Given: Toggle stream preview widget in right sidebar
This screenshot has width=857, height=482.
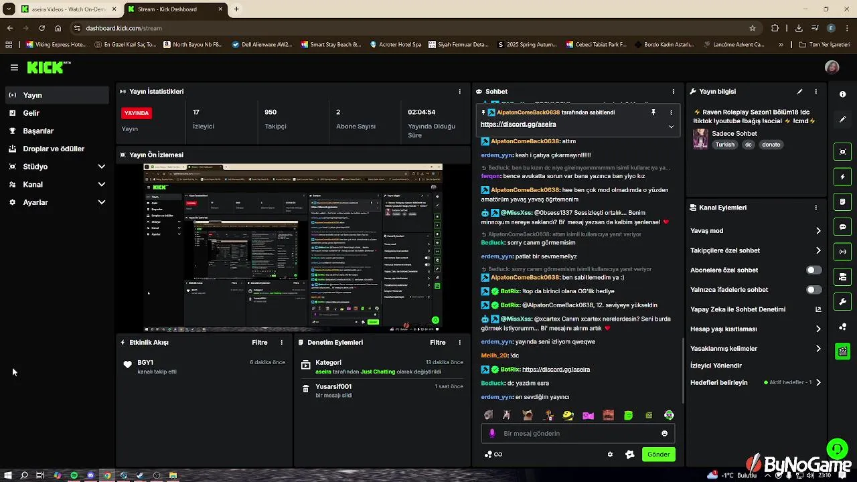Looking at the screenshot, I should 842,152.
